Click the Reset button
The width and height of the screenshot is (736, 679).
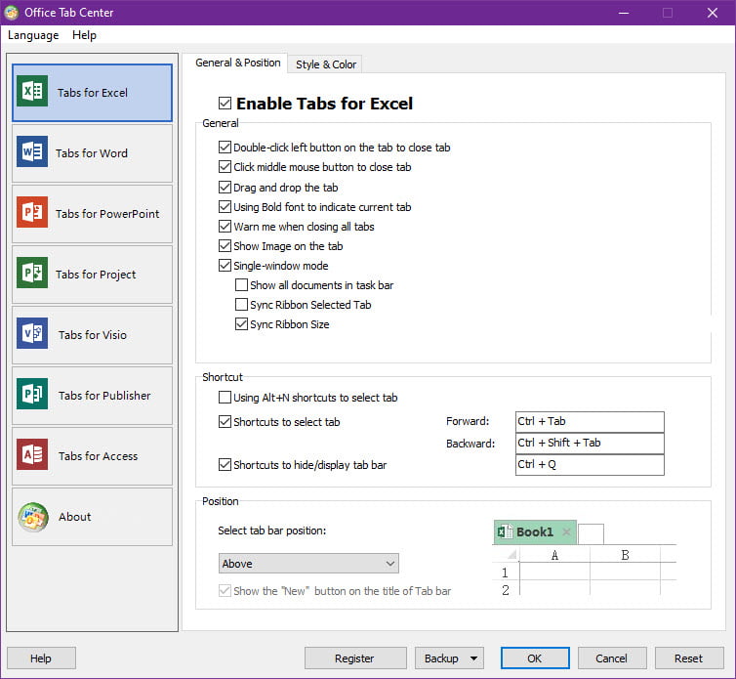688,658
